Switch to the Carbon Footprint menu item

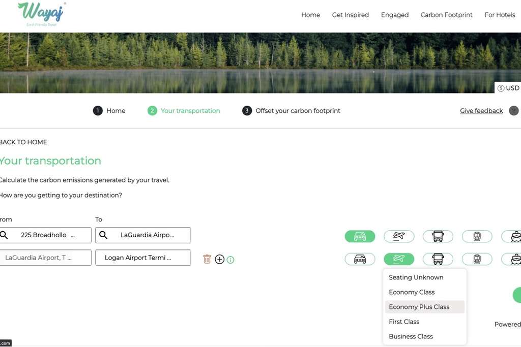[446, 15]
